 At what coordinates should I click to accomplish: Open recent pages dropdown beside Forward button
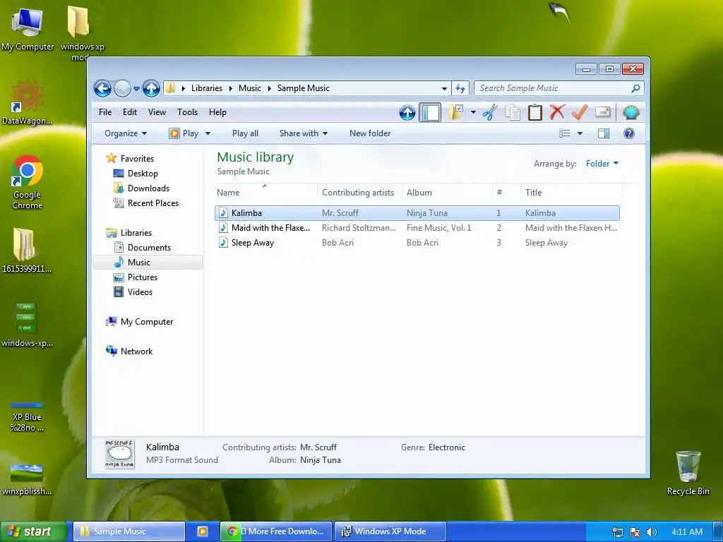click(136, 88)
